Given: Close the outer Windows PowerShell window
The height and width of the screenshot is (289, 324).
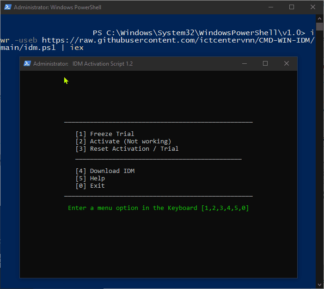Looking at the screenshot, I should click(312, 7).
